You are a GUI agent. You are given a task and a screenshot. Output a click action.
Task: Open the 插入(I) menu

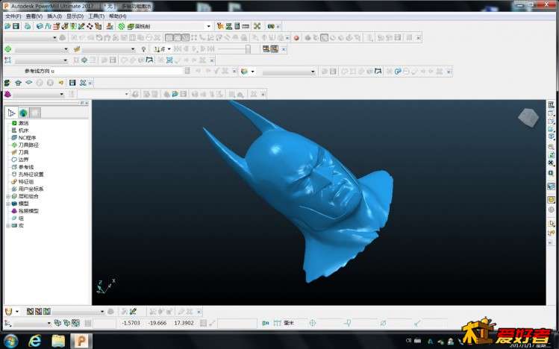(54, 16)
